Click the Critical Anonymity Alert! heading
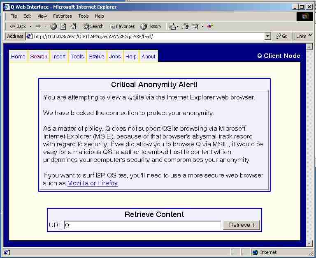The height and width of the screenshot is (258, 316). pos(154,85)
